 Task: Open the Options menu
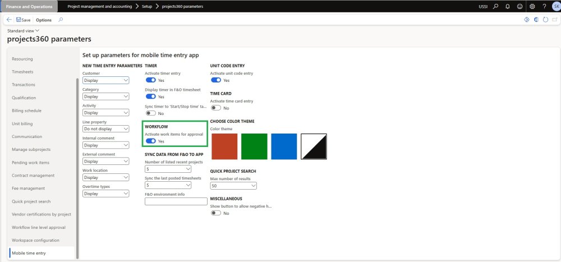pos(44,20)
